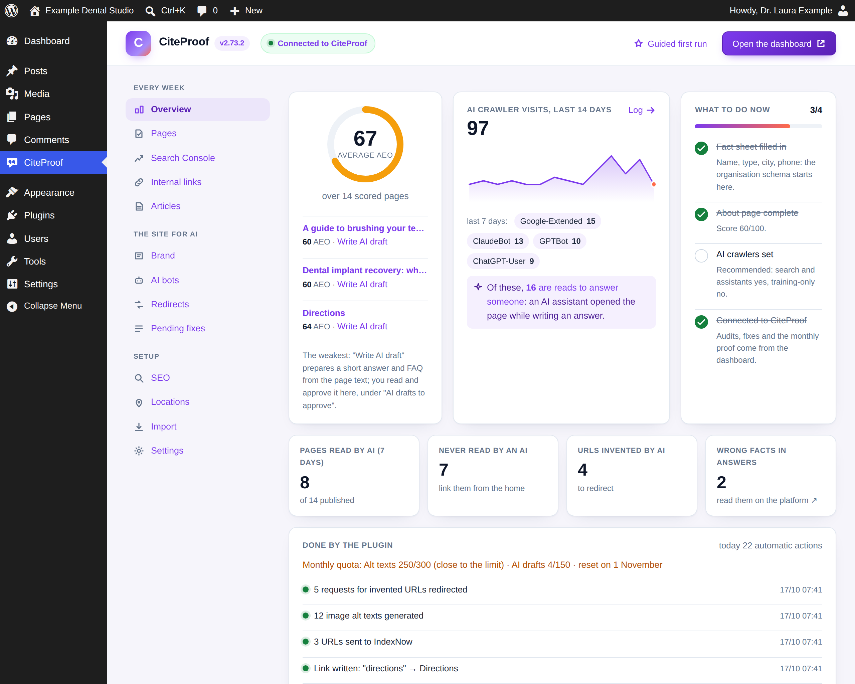This screenshot has width=855, height=684.
Task: Click Write AI draft for Directions
Action: pyautogui.click(x=362, y=326)
